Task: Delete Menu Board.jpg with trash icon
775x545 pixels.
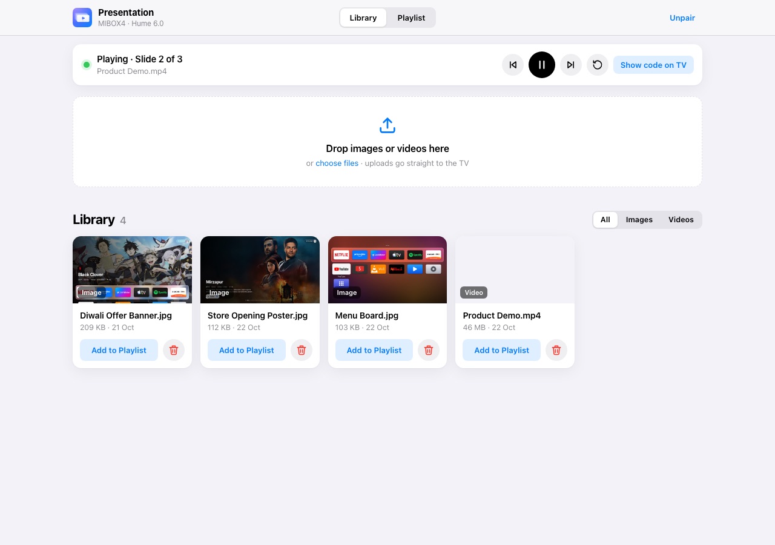Action: (429, 350)
